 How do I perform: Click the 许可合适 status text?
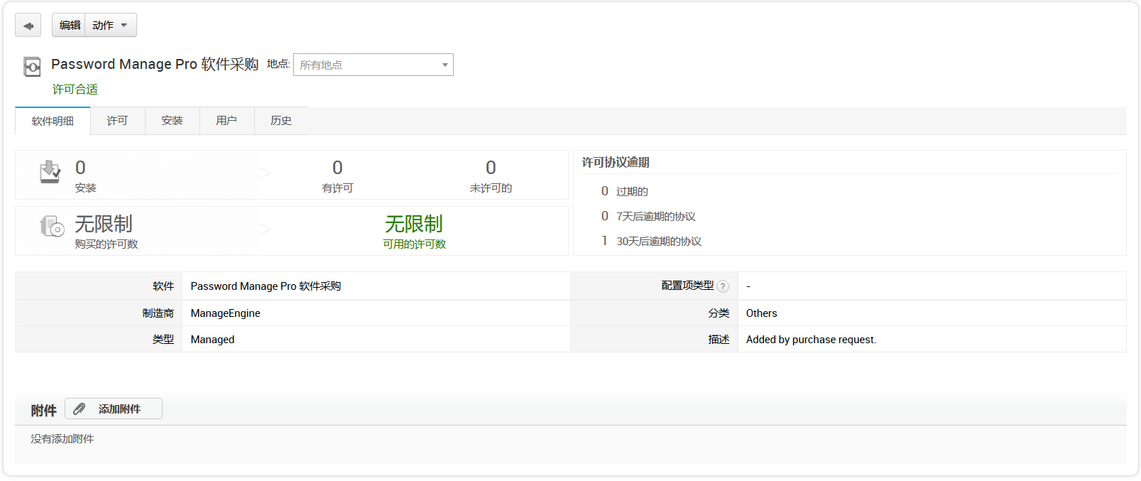tap(75, 90)
